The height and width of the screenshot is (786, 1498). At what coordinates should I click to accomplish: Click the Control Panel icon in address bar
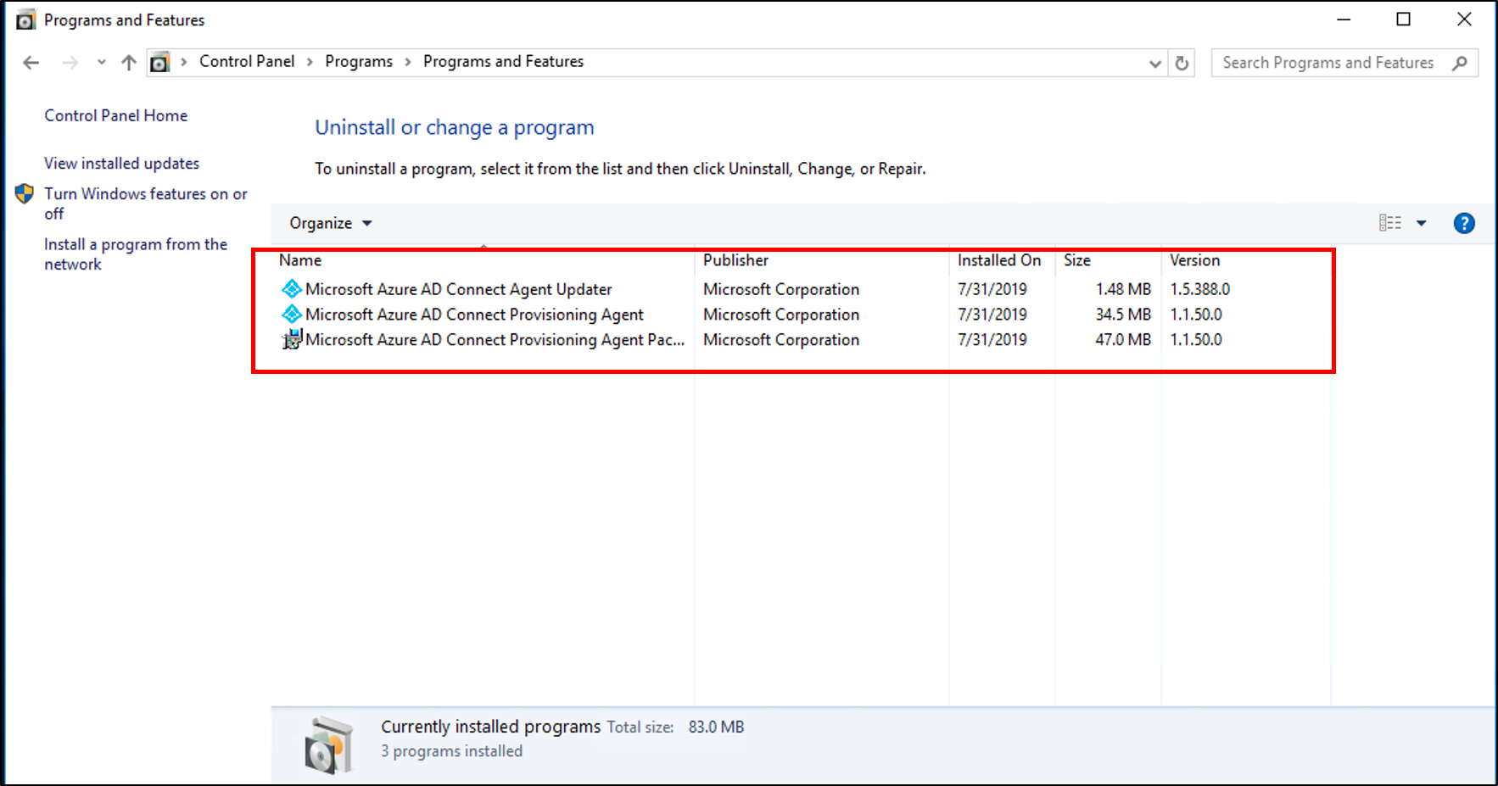click(x=159, y=62)
